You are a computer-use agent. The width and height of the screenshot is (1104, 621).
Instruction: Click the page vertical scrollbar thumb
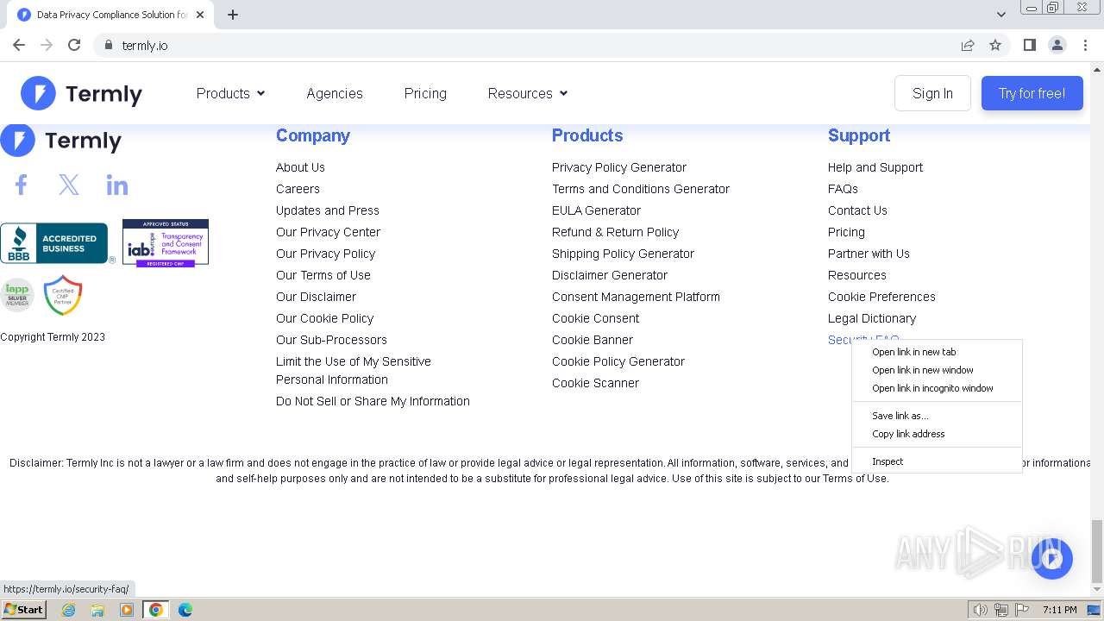pos(1097,551)
